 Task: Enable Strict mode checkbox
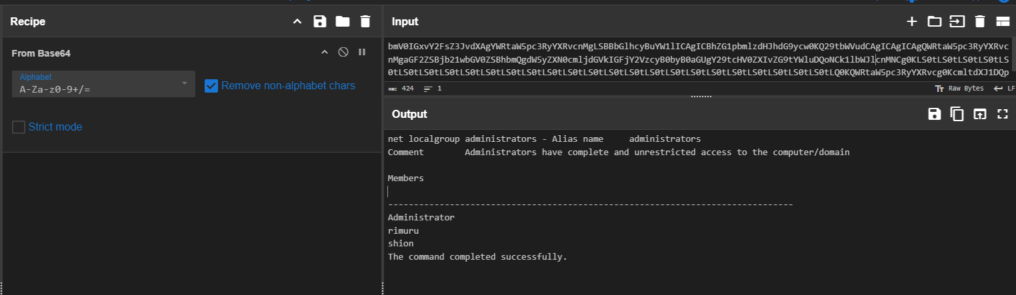pos(19,127)
